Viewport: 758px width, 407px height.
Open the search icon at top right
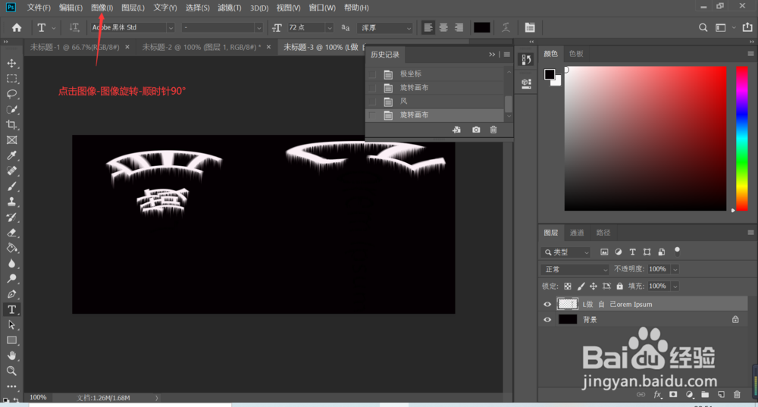tap(703, 27)
